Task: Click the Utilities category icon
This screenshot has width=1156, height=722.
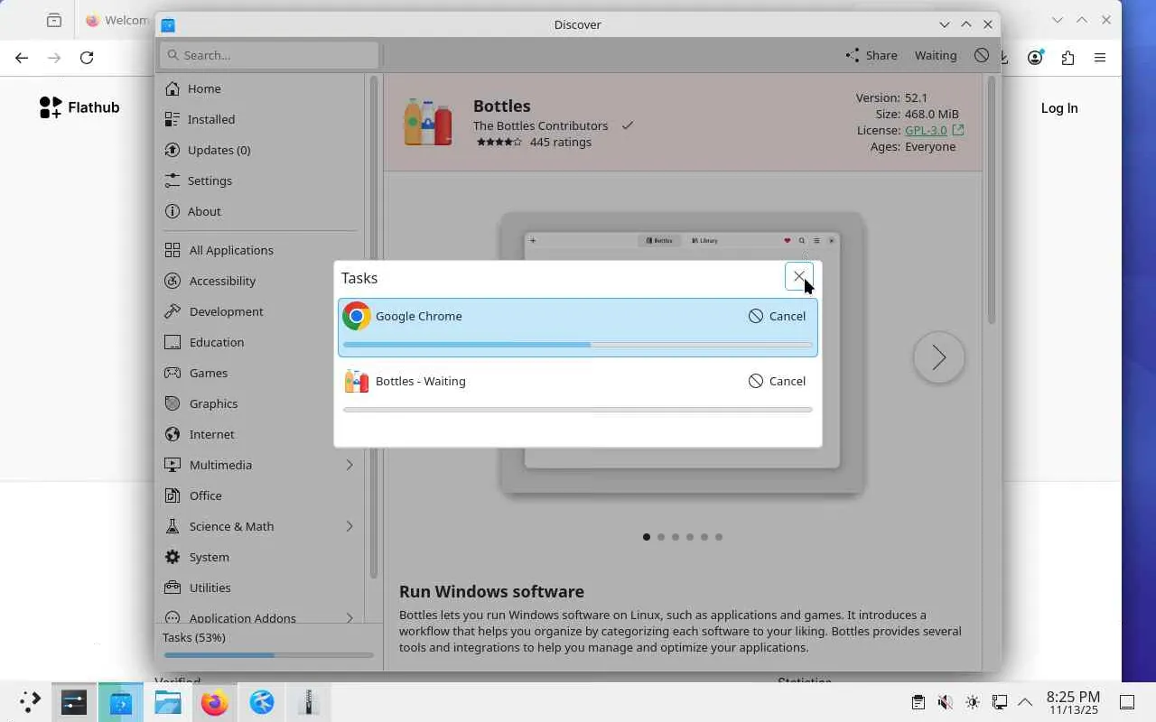Action: (172, 588)
